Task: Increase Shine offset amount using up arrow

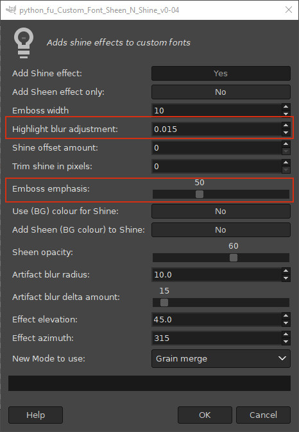Action: tap(286, 144)
